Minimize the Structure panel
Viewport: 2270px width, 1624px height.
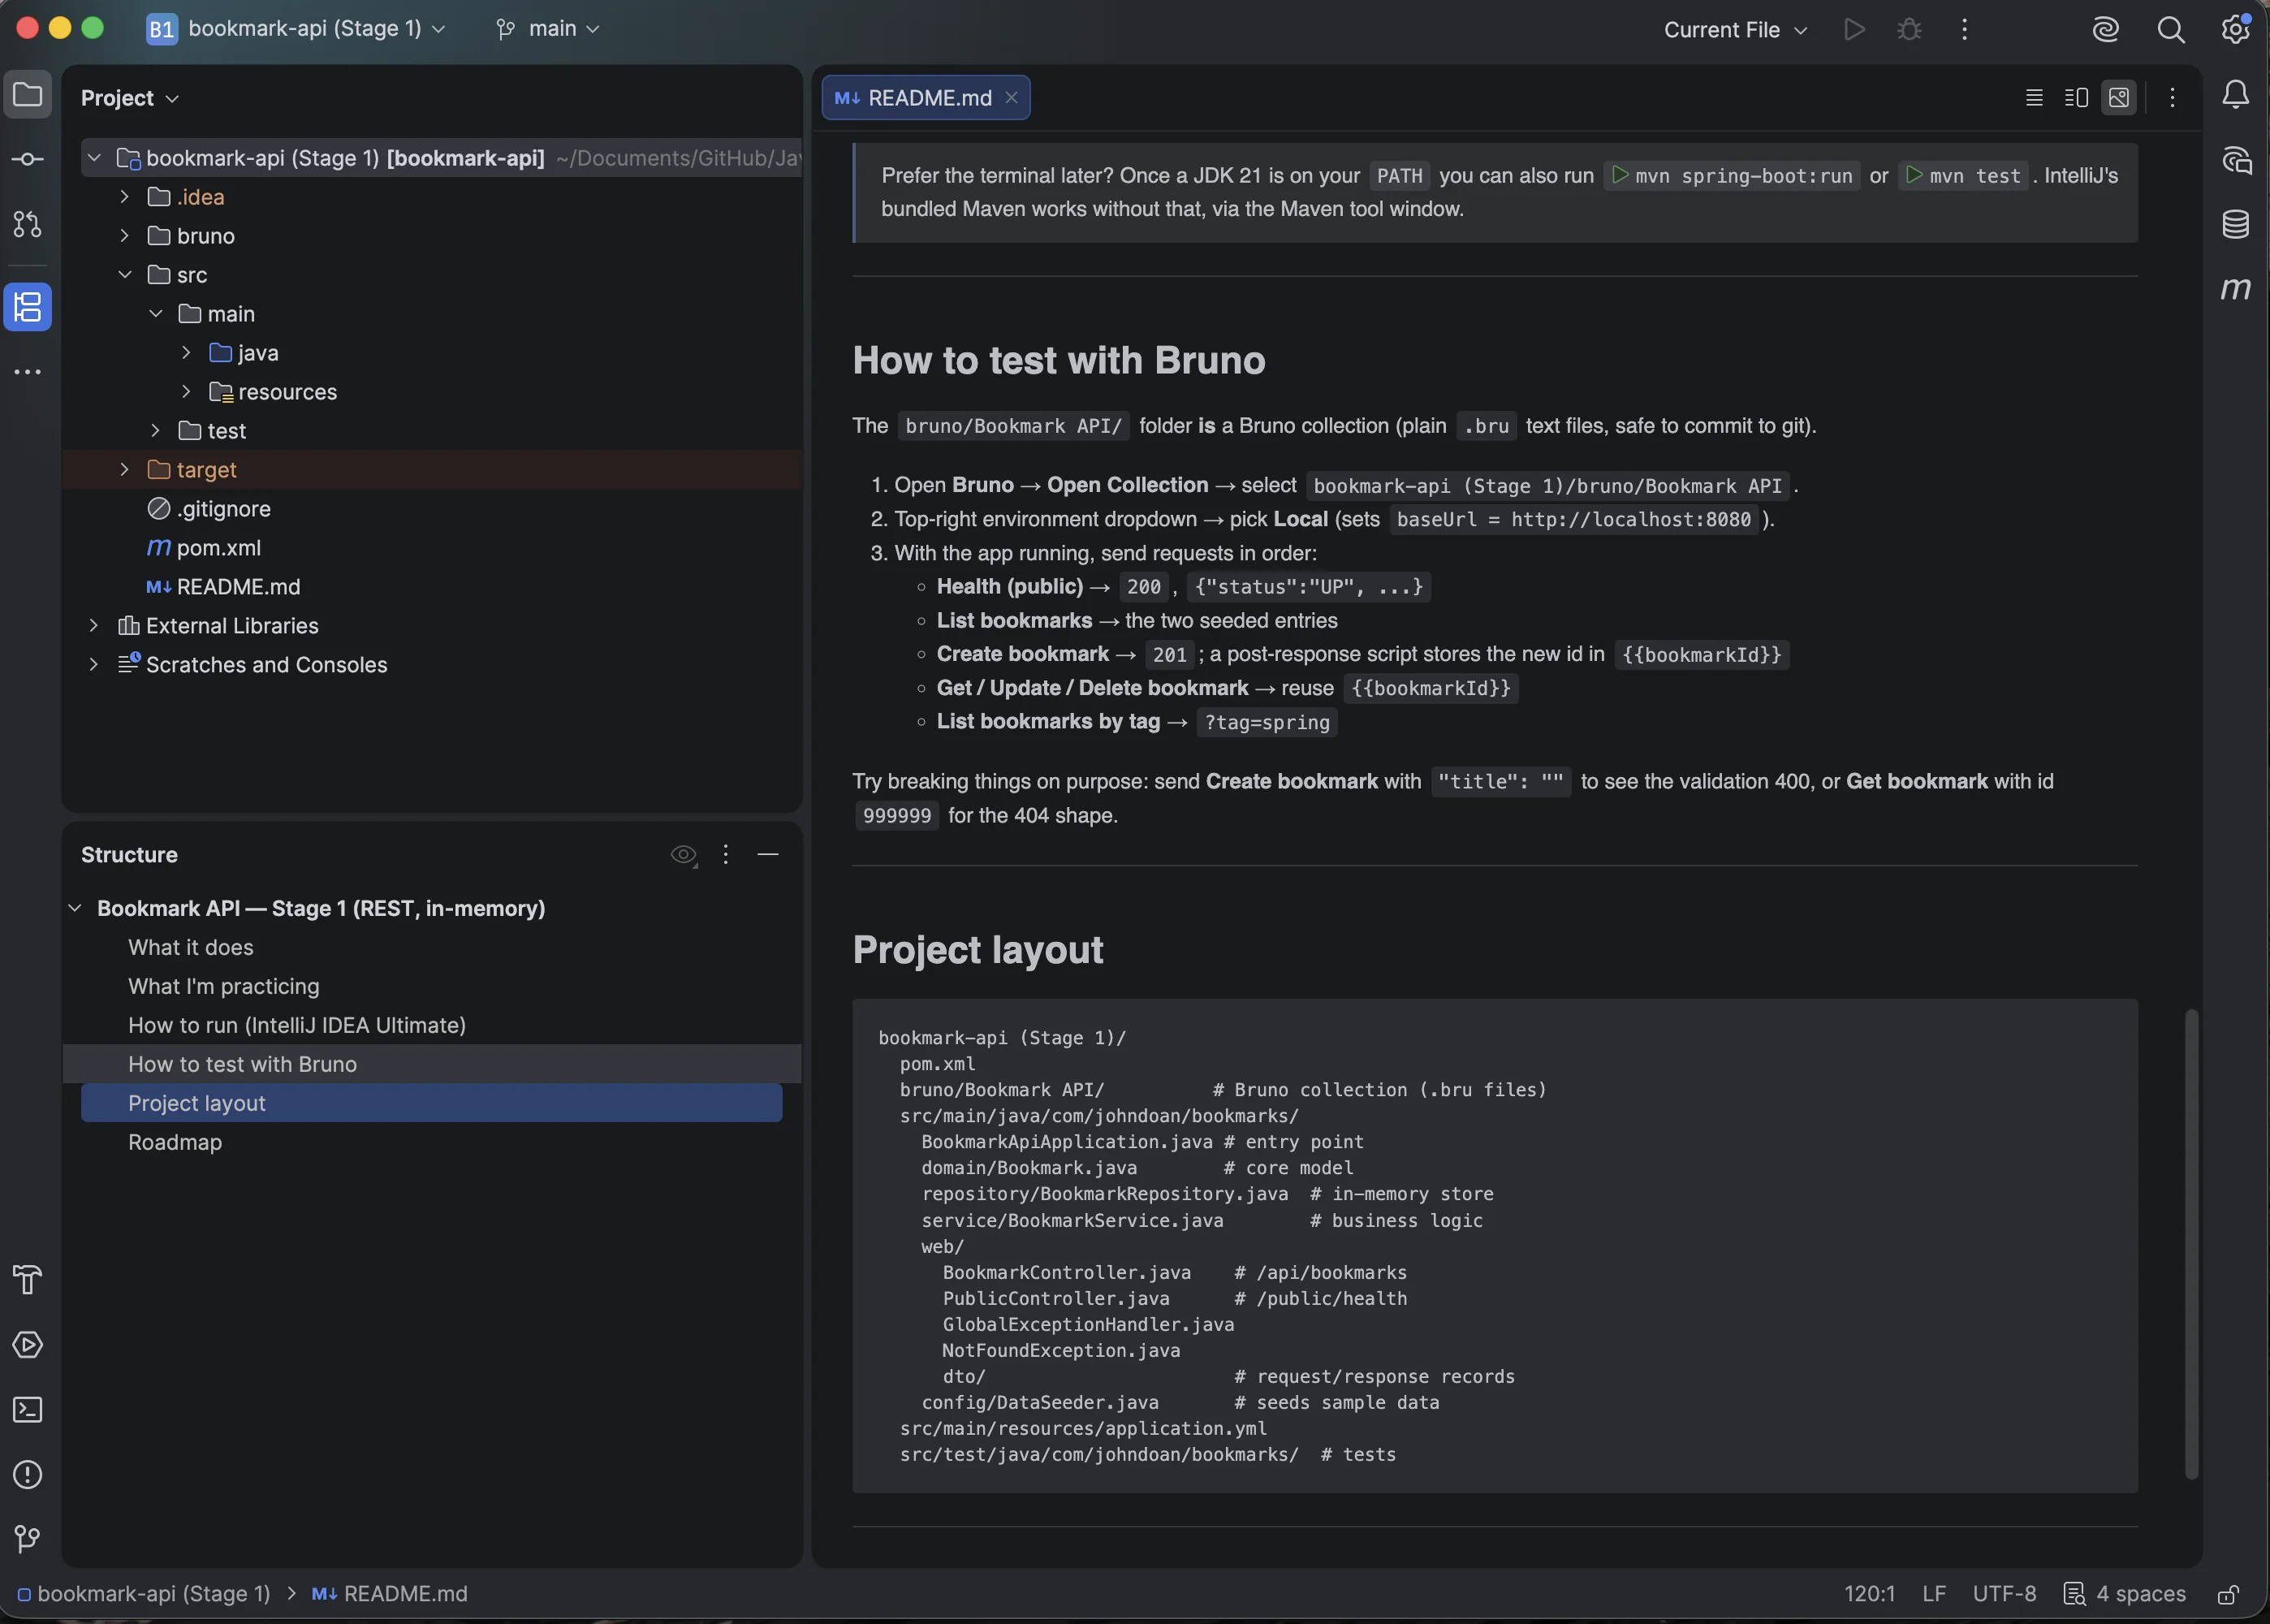(768, 854)
